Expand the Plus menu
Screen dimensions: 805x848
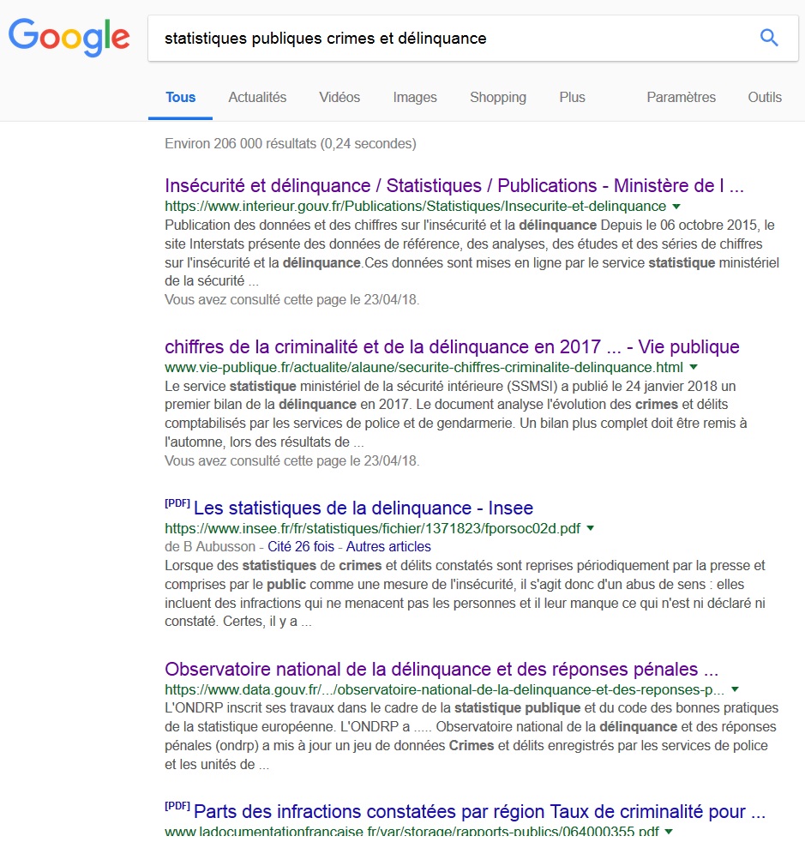572,97
